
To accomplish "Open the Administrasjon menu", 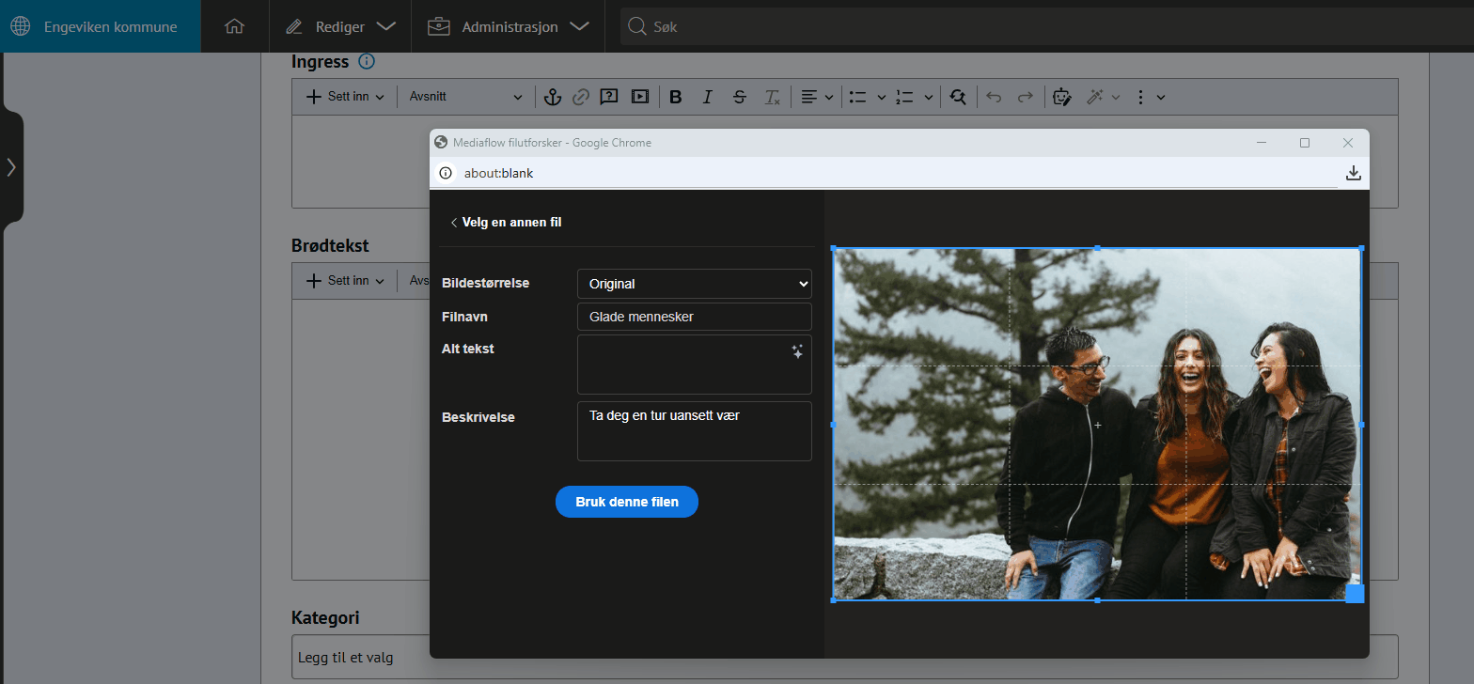I will tap(509, 26).
